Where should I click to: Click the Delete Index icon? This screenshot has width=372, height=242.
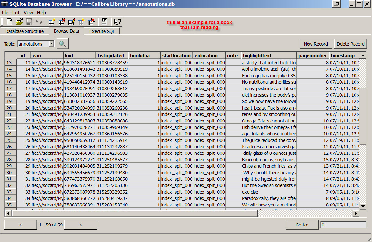pos(91,22)
